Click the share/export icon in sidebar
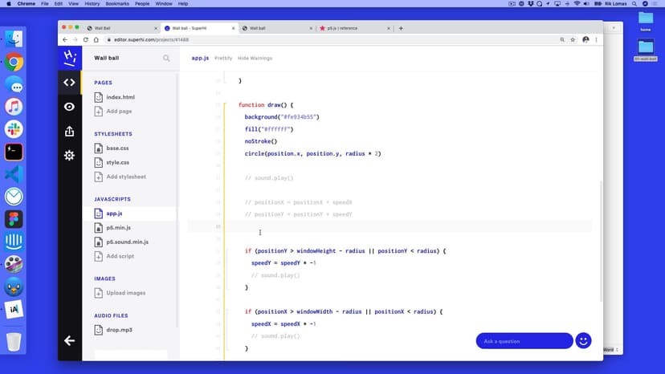 tap(69, 131)
